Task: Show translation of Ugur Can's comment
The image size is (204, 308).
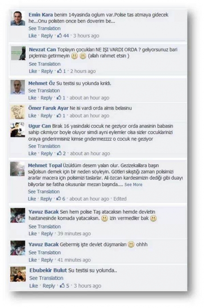Action: tap(44, 146)
